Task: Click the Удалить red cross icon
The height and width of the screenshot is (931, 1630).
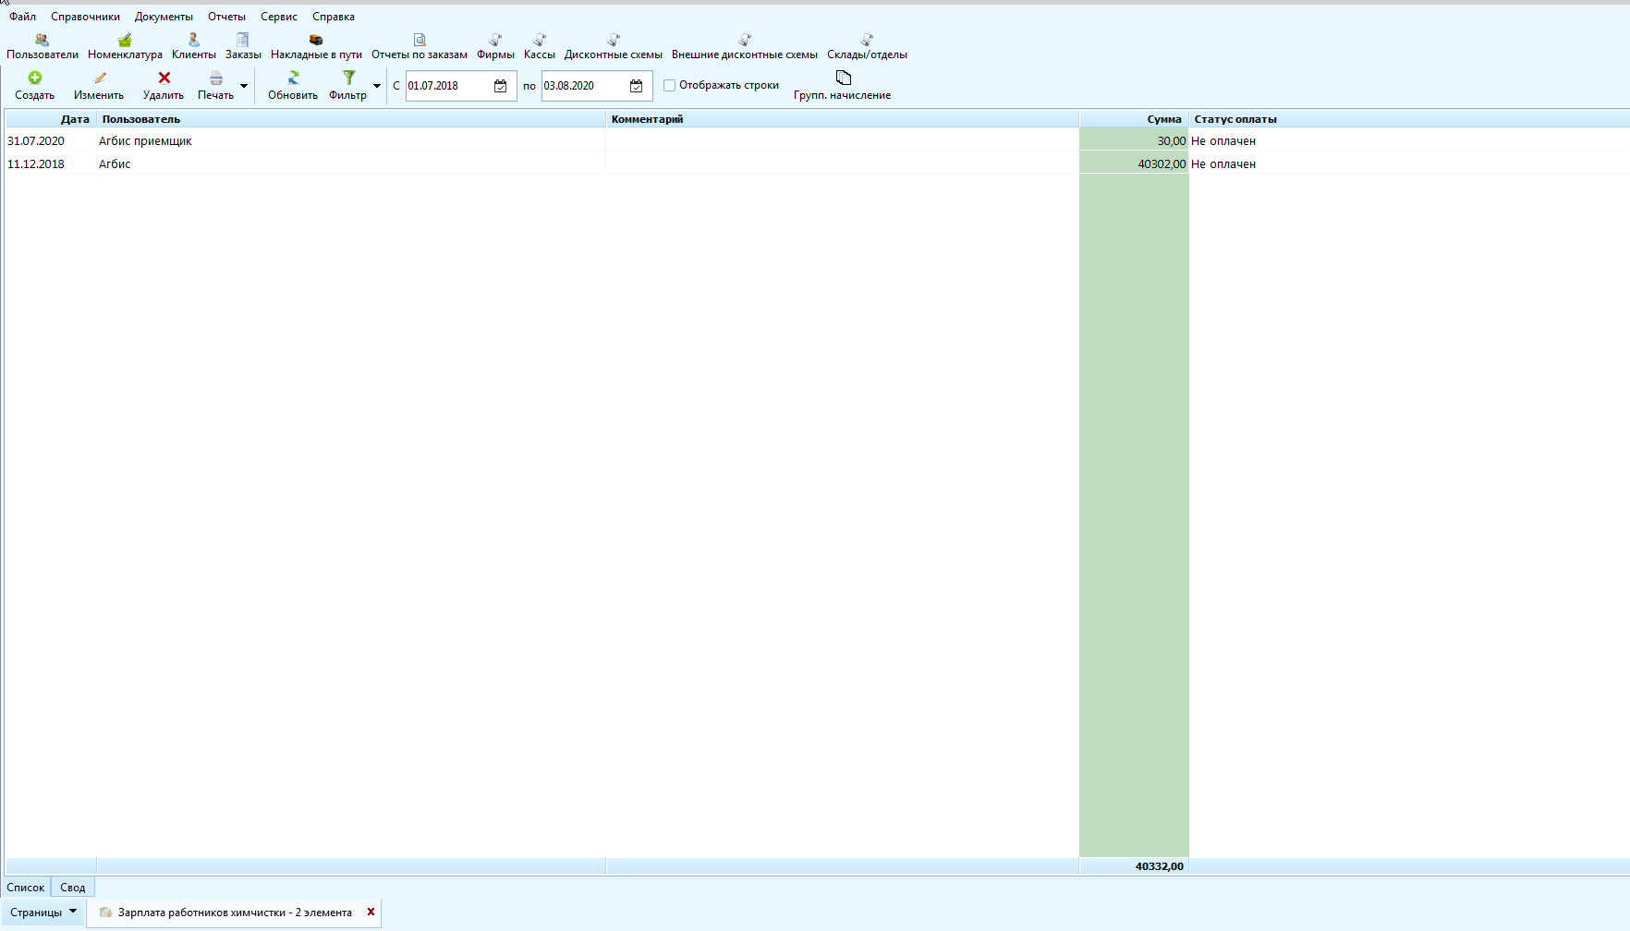Action: [164, 78]
